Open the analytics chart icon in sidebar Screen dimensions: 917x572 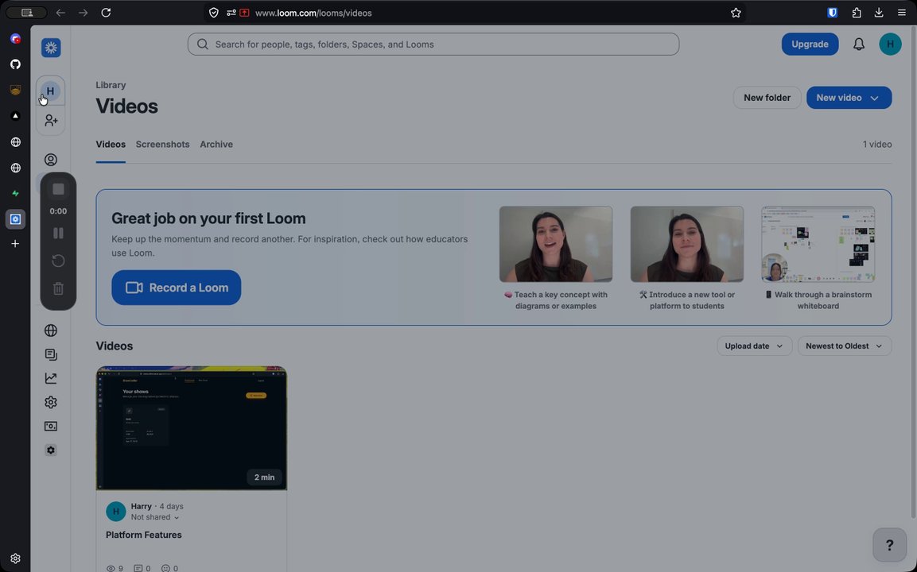pos(51,379)
